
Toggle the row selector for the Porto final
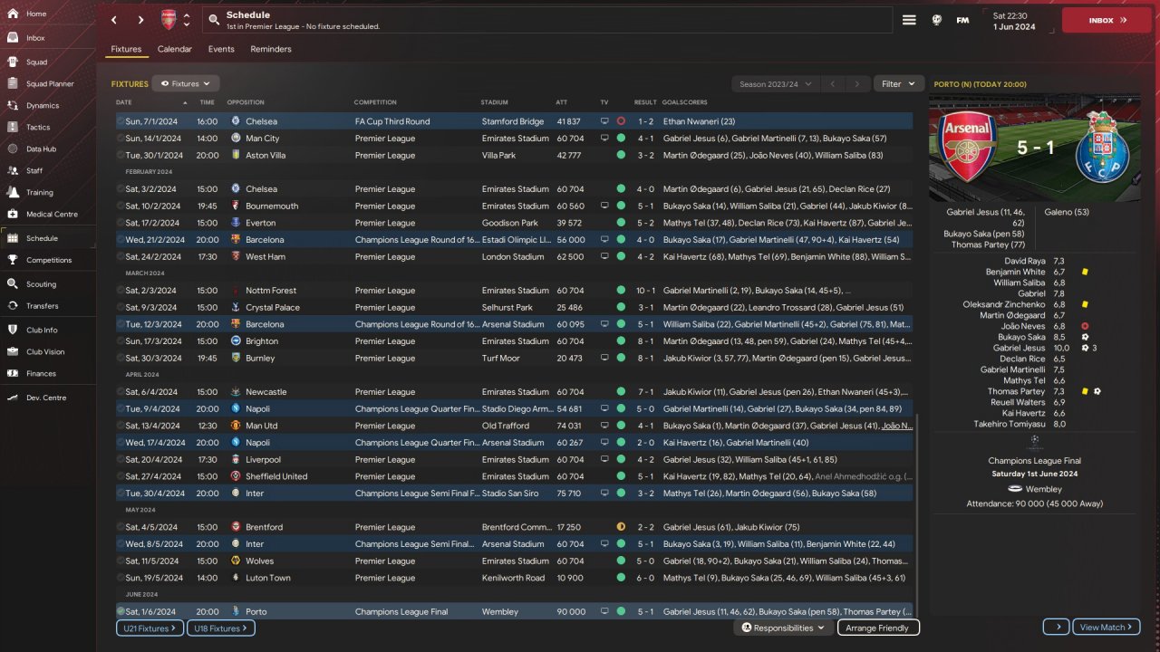[121, 612]
